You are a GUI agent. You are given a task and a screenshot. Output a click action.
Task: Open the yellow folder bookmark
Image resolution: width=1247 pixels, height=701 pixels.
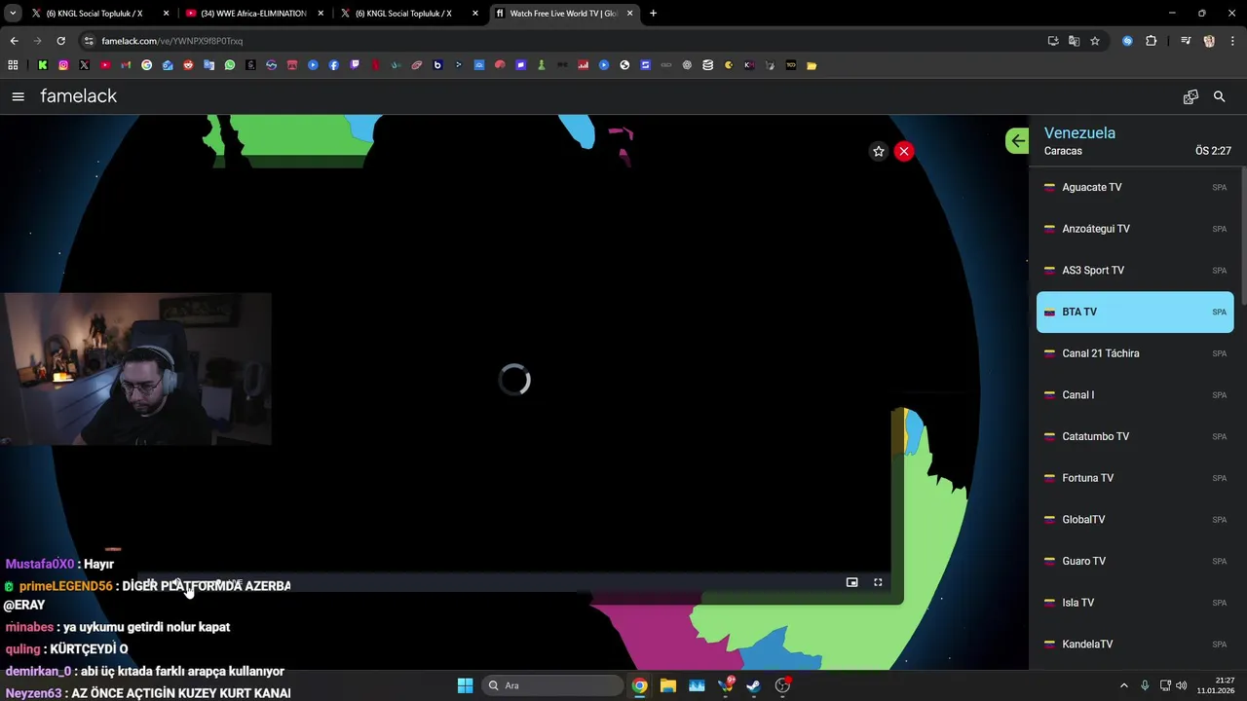tap(812, 65)
